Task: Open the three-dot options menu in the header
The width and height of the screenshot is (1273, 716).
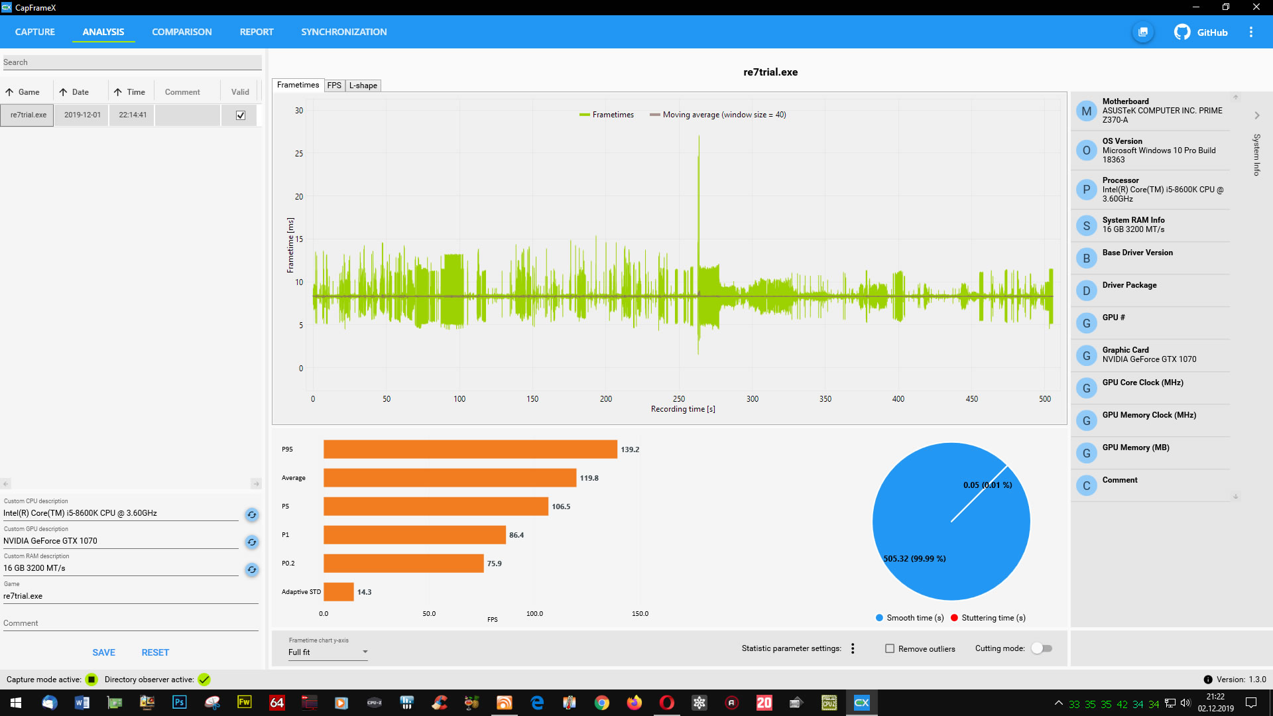Action: [x=1251, y=32]
